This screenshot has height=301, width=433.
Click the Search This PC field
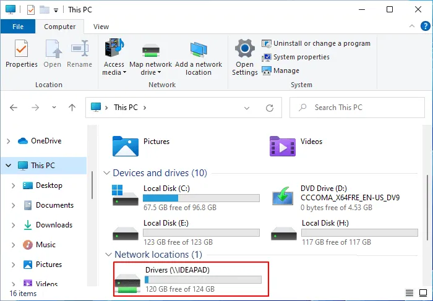click(x=357, y=108)
